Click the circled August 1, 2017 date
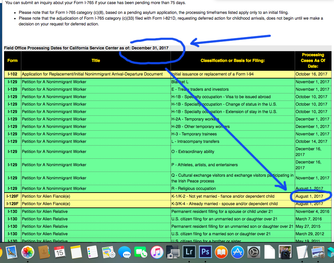334x263 pixels. 309,196
